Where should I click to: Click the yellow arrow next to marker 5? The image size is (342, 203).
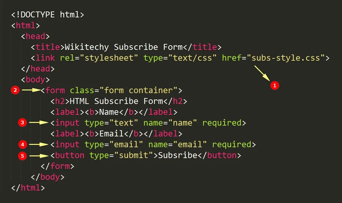pyautogui.click(x=39, y=156)
